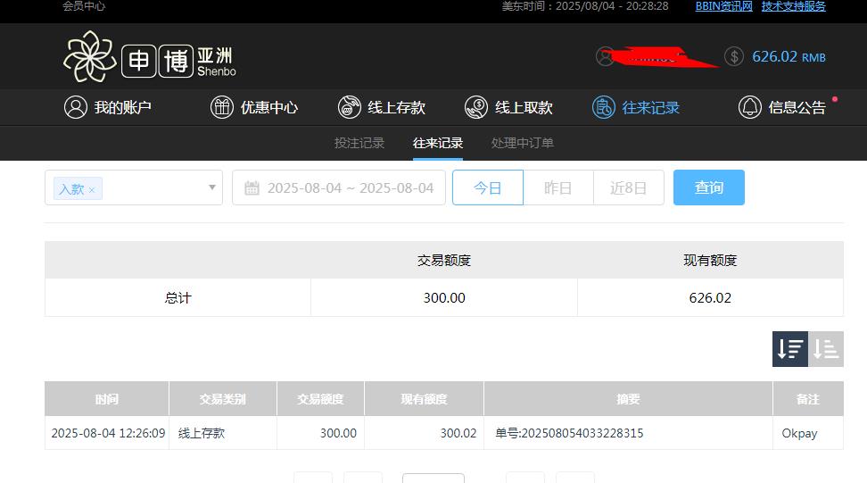Click the 线上取款 withdrawal icon
This screenshot has width=867, height=483.
476,107
